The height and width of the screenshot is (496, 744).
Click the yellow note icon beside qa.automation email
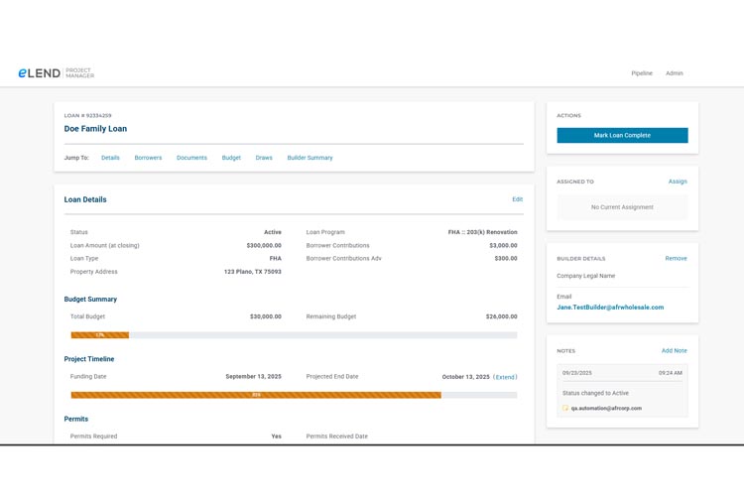tap(565, 408)
